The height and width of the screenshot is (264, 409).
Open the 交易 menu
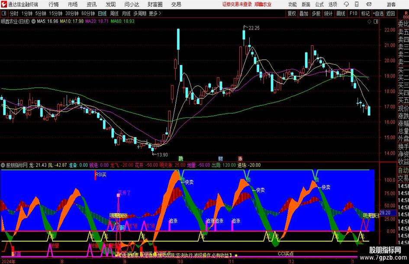pos(176,4)
